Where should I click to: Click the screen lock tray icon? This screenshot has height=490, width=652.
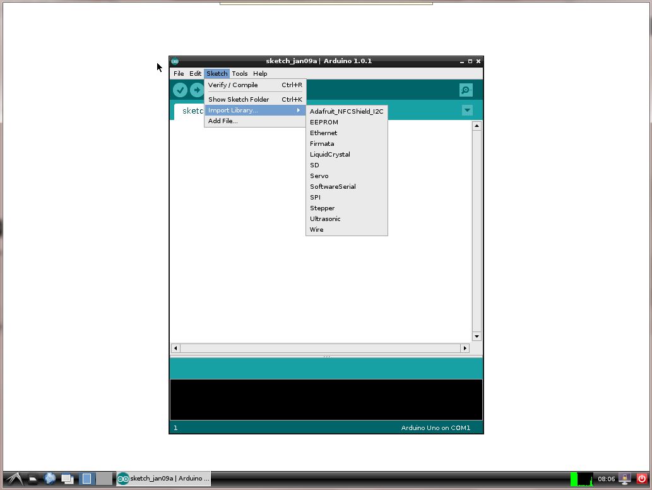tap(625, 479)
